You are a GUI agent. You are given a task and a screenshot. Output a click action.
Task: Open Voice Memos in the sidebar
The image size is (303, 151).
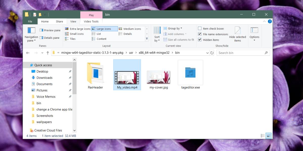[x=46, y=97]
